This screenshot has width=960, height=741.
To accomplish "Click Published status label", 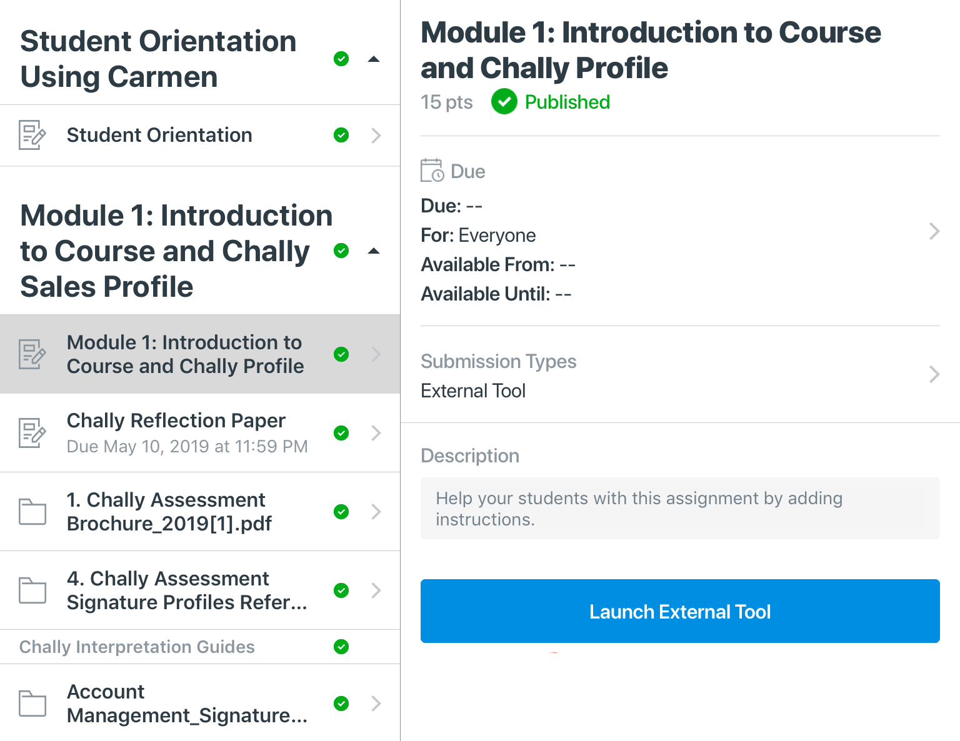I will (567, 102).
